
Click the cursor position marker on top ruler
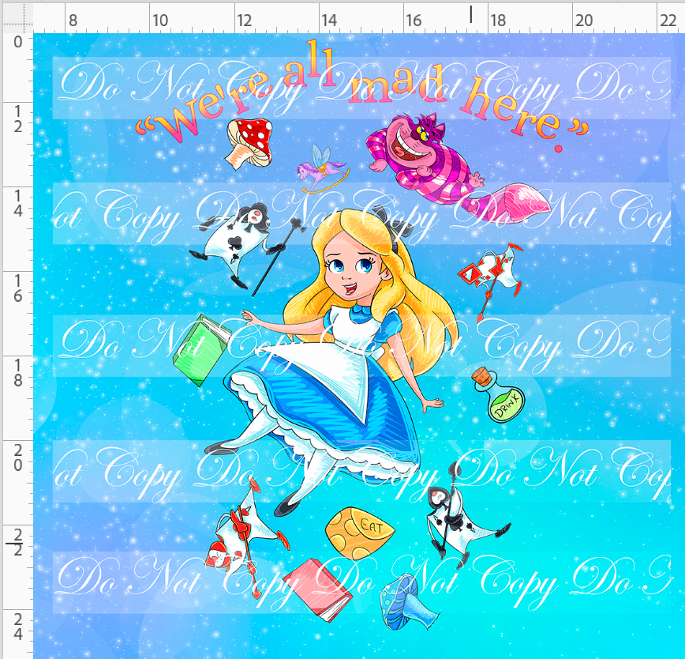click(x=471, y=14)
